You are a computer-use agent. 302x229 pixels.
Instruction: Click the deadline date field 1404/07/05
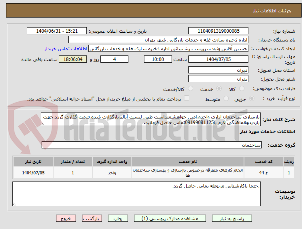pyautogui.click(x=218, y=59)
